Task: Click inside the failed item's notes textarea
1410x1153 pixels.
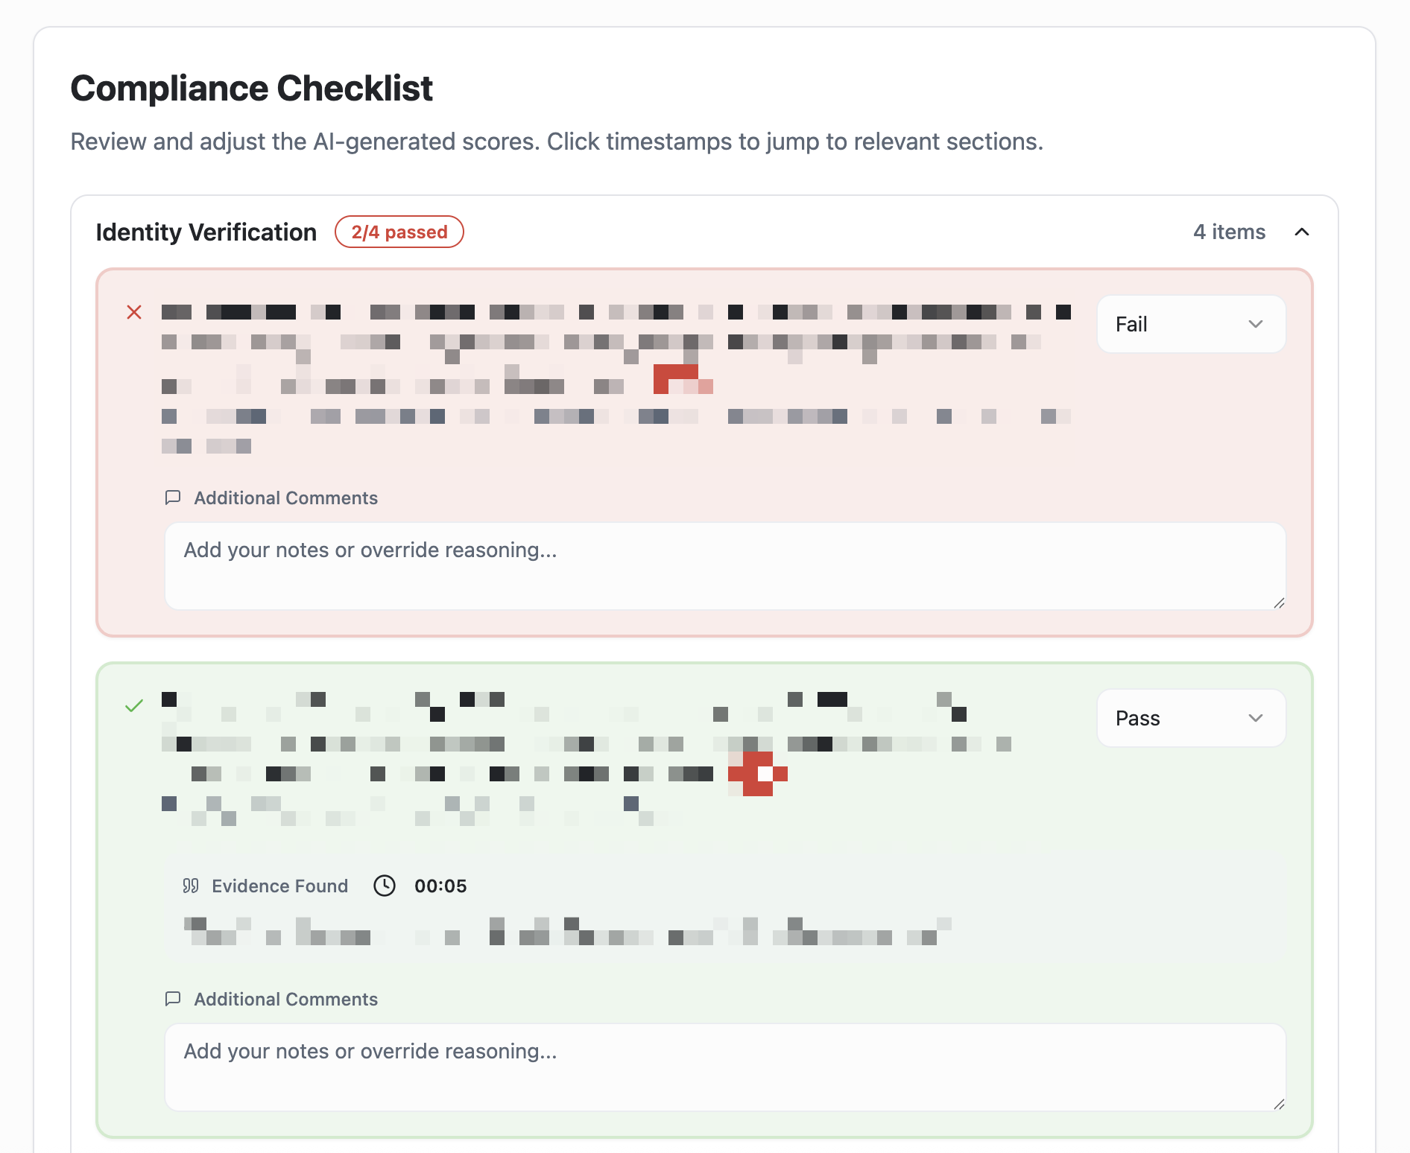Action: point(723,566)
